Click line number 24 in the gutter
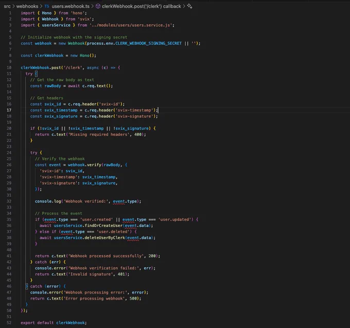This screenshot has width=350, height=328. 9,153
